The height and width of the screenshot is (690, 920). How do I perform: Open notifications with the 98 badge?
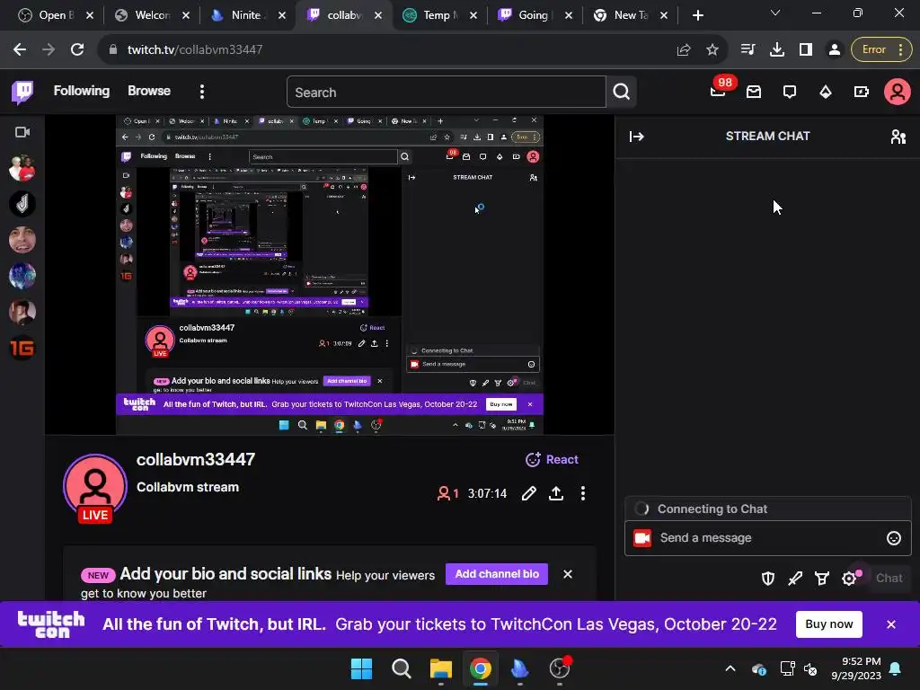coord(719,91)
